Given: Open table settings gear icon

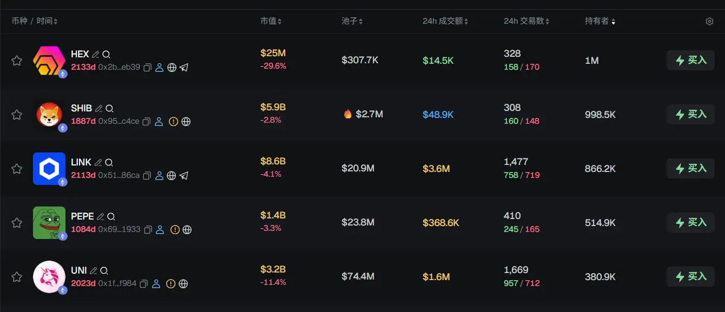Looking at the screenshot, I should pos(709,22).
